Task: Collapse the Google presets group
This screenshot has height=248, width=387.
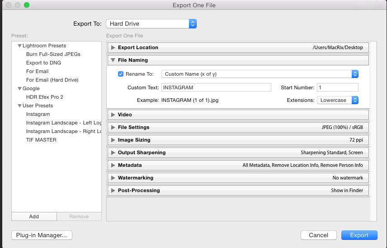Action: coord(19,89)
